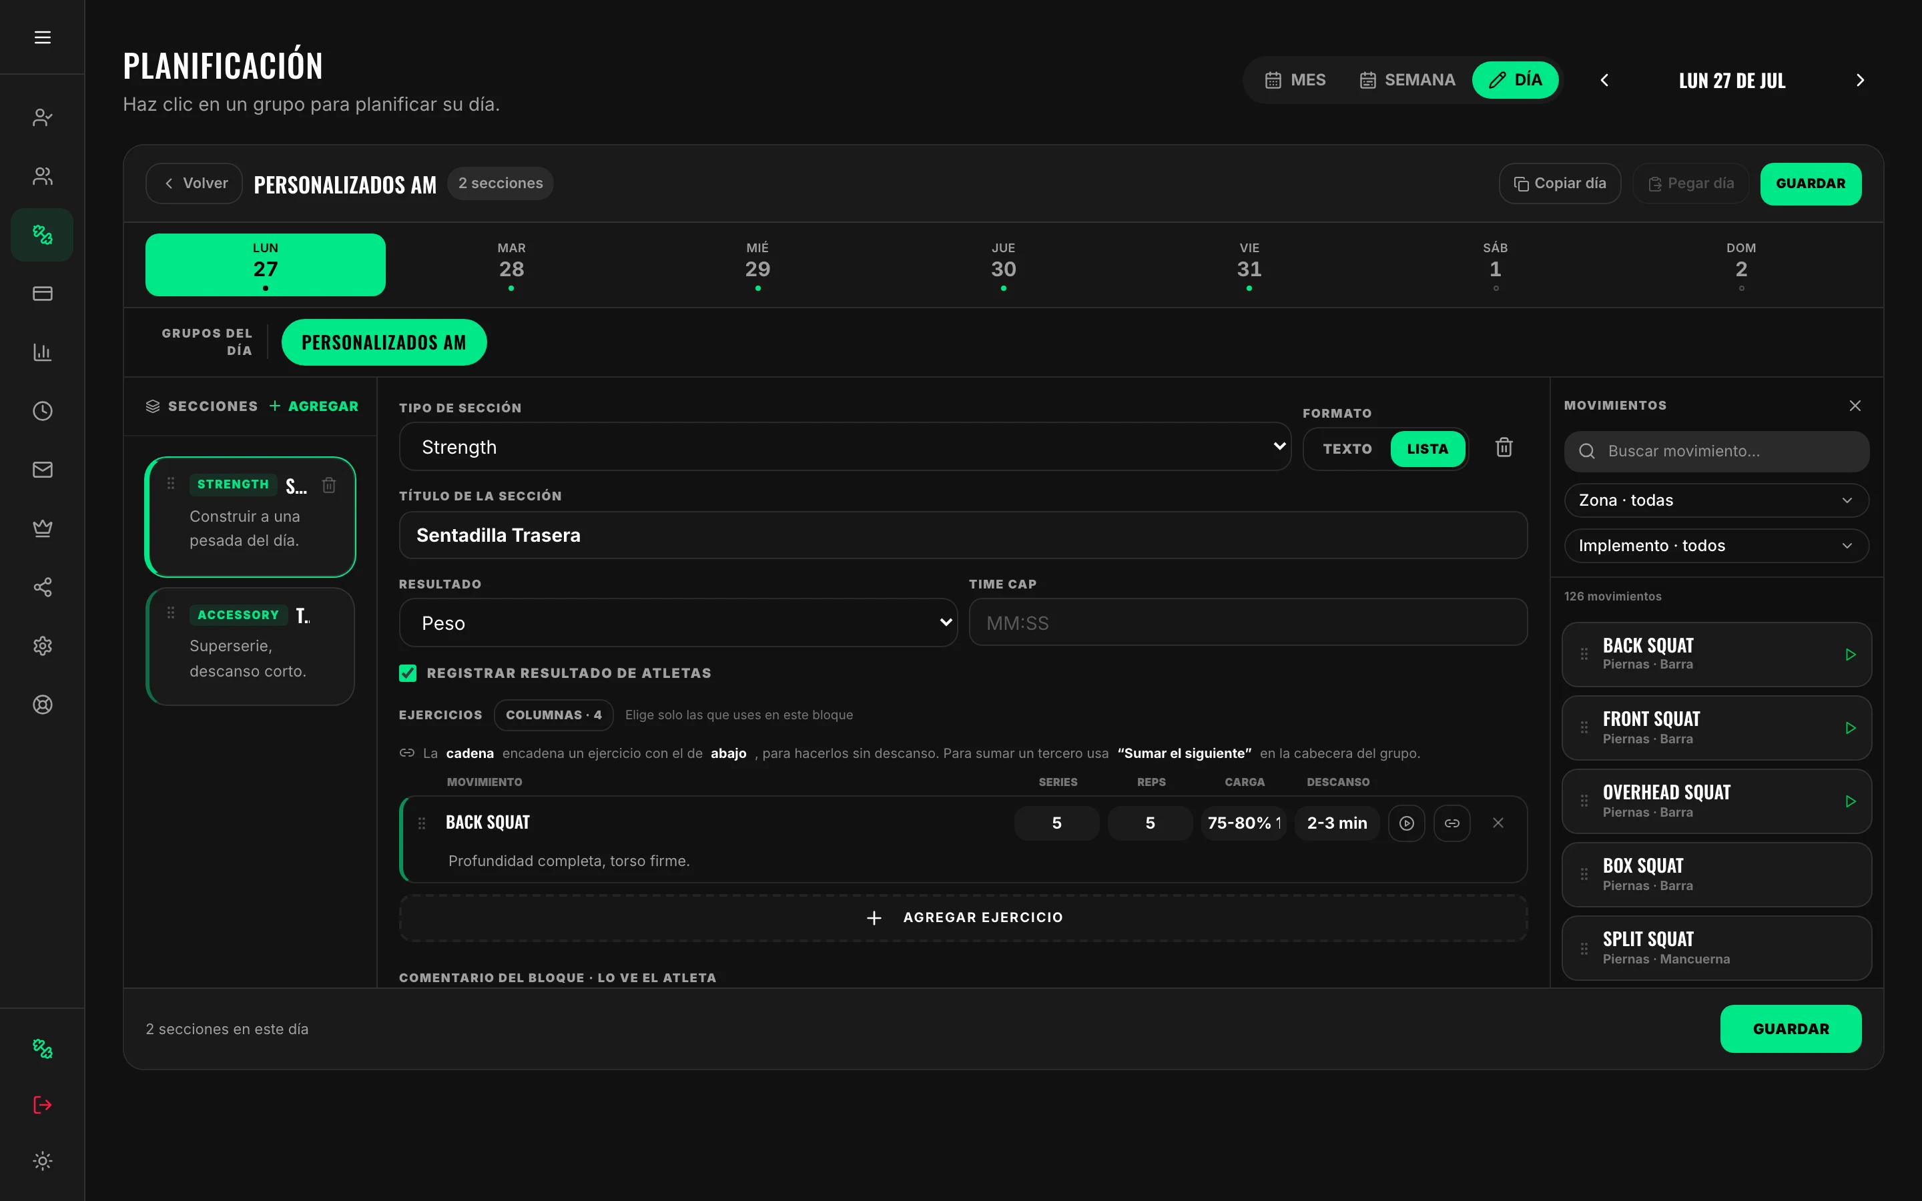Open the settings gear sidebar icon
1922x1201 pixels.
tap(42, 646)
